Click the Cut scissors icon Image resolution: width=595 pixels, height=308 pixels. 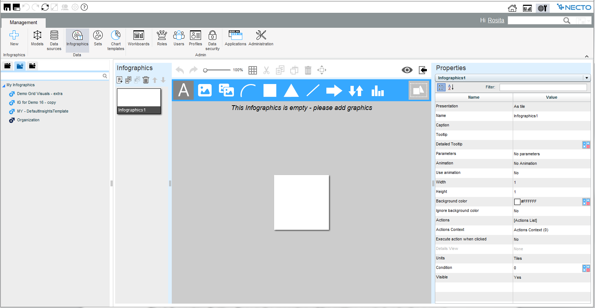pos(266,70)
